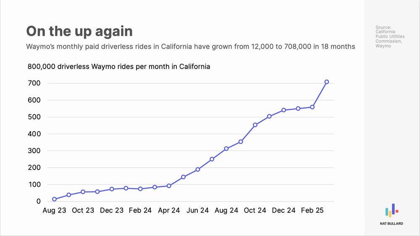The image size is (420, 236).
Task: Click the NAT BULLARD text under logo
Action: 391,223
